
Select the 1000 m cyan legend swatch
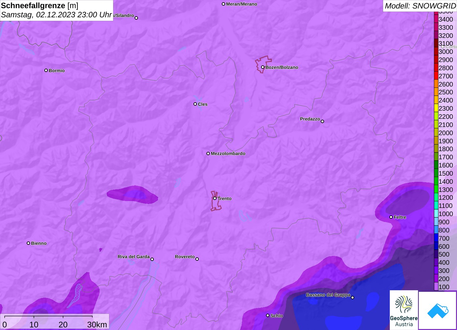pos(436,213)
